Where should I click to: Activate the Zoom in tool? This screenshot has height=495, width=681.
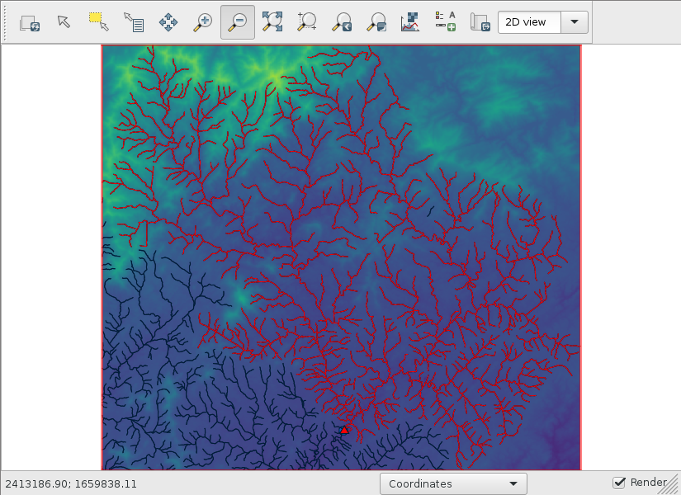[203, 23]
